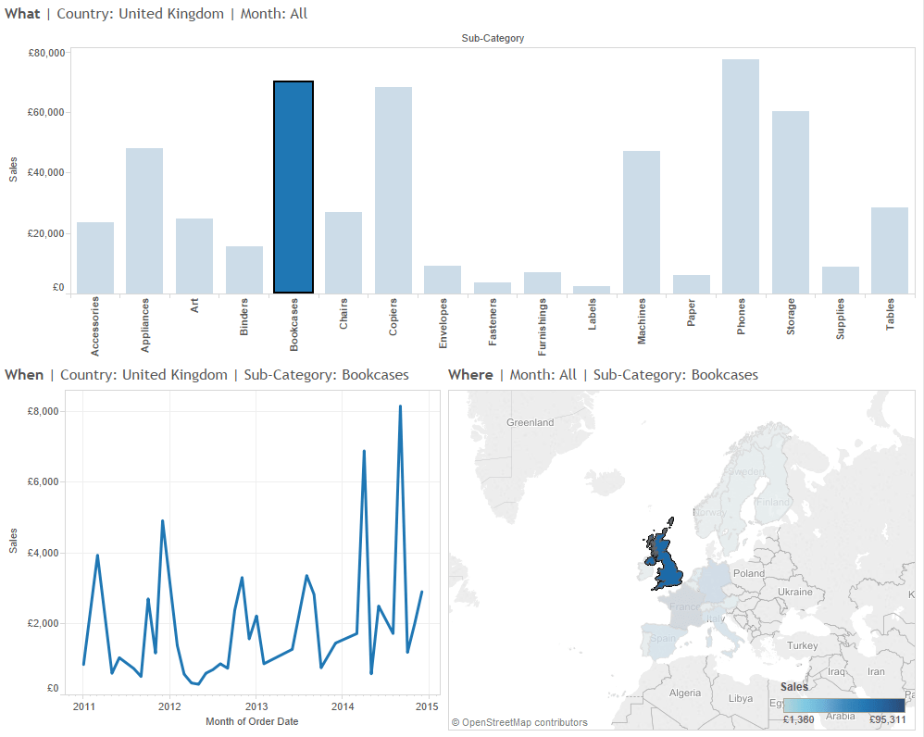This screenshot has height=737, width=924.
Task: Click the Machines sales bar
Action: click(x=642, y=222)
